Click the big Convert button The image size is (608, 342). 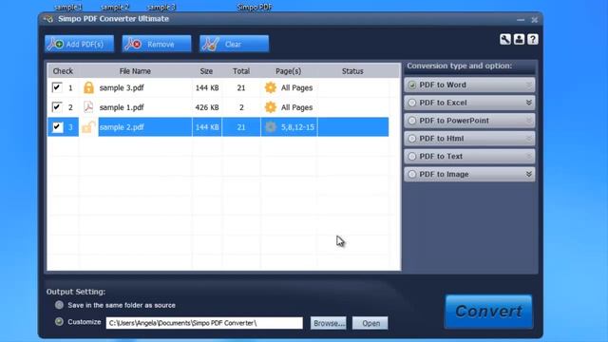tap(488, 312)
